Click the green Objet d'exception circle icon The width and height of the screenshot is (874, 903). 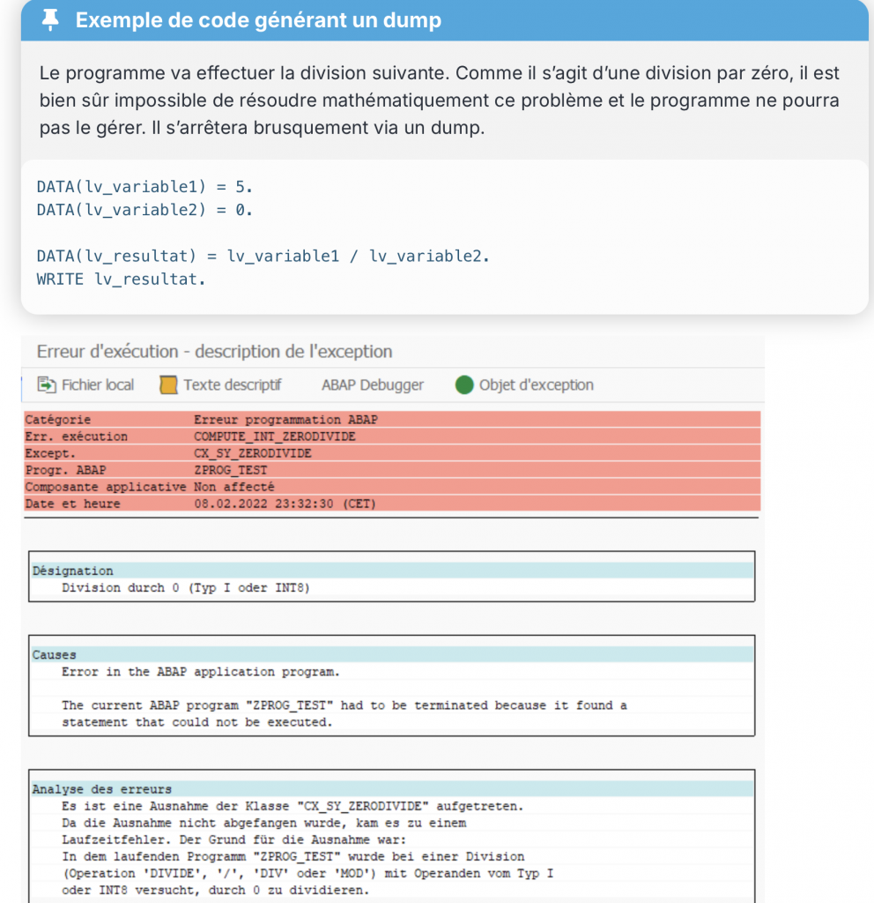click(464, 384)
